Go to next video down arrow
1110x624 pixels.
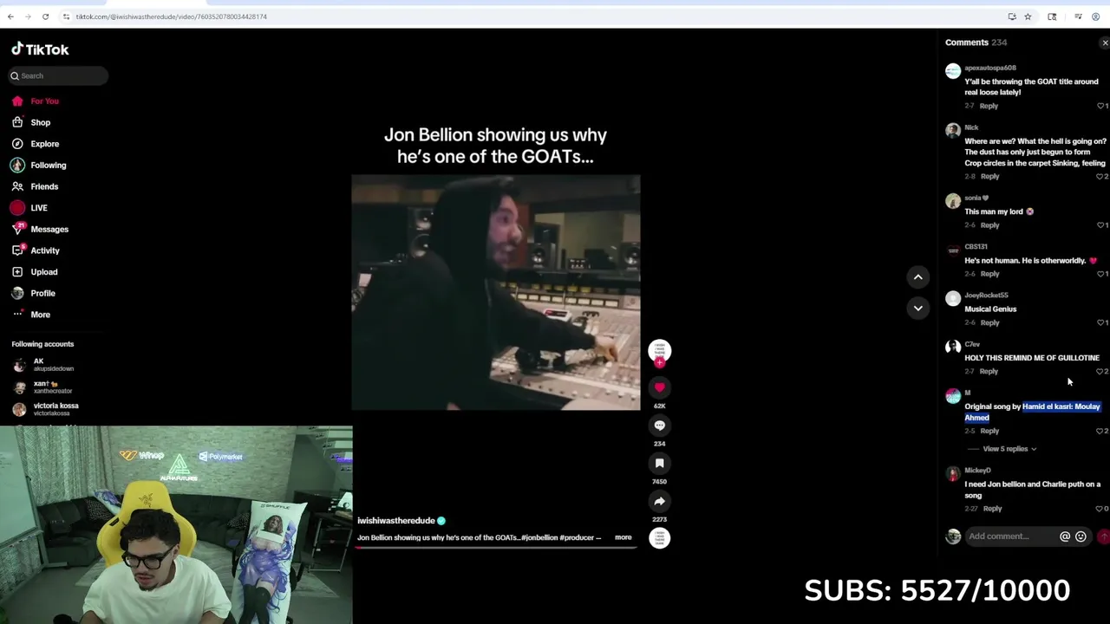pyautogui.click(x=917, y=308)
